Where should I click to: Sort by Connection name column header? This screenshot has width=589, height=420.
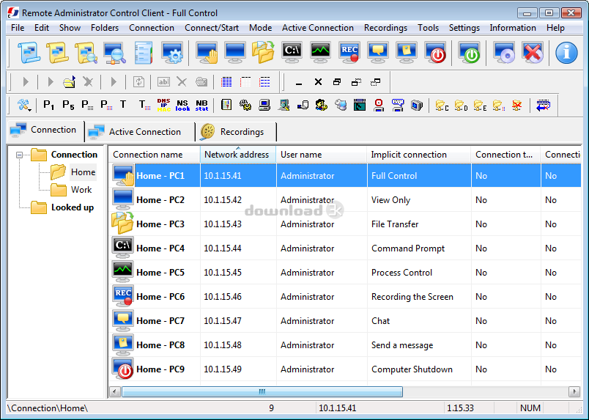point(154,155)
